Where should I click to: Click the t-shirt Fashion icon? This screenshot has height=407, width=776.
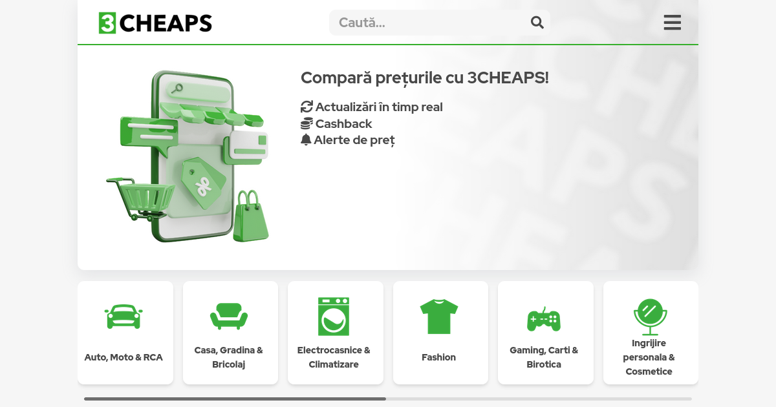pos(439,317)
